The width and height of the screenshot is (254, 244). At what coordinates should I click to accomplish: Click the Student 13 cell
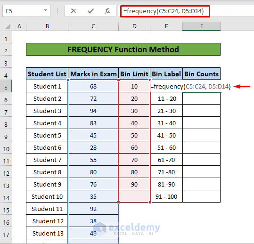pyautogui.click(x=47, y=233)
